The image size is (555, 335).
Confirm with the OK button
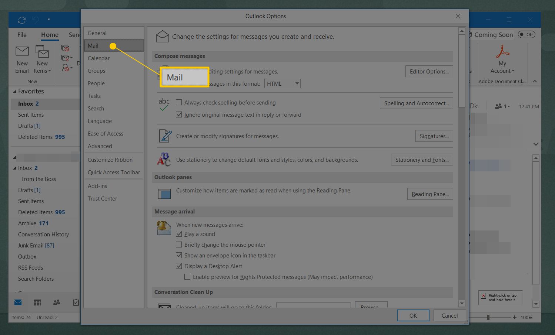pos(413,315)
